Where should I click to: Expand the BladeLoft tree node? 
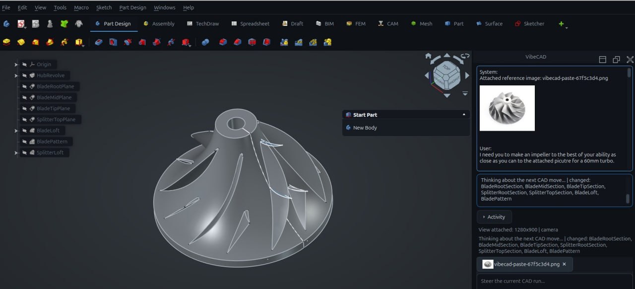16,131
